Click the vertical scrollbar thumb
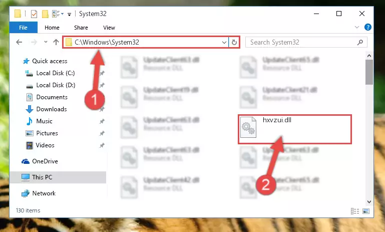 [x=369, y=72]
